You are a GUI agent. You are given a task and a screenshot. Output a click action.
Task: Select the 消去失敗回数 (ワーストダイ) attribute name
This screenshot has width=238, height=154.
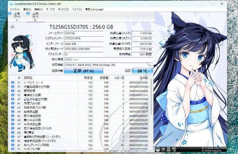point(40,141)
